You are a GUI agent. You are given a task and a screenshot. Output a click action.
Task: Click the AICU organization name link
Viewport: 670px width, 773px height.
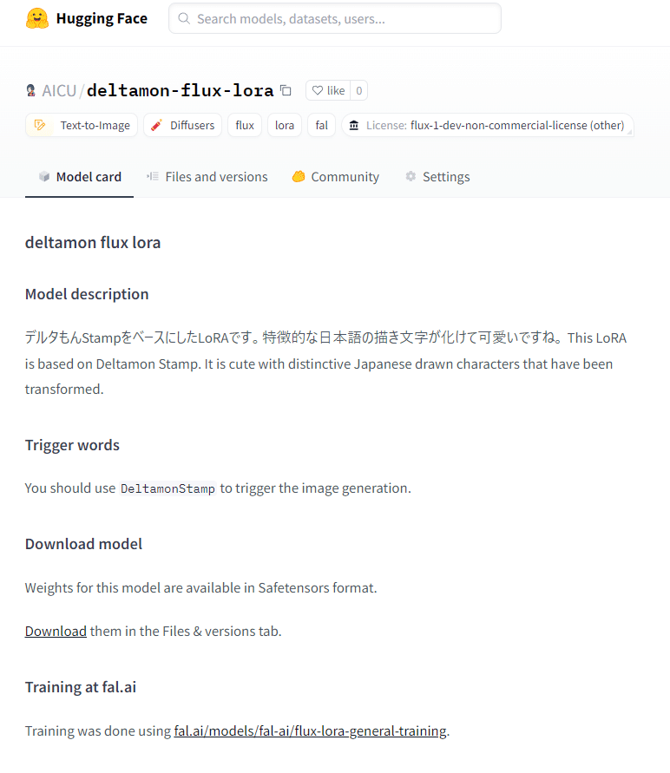click(59, 91)
